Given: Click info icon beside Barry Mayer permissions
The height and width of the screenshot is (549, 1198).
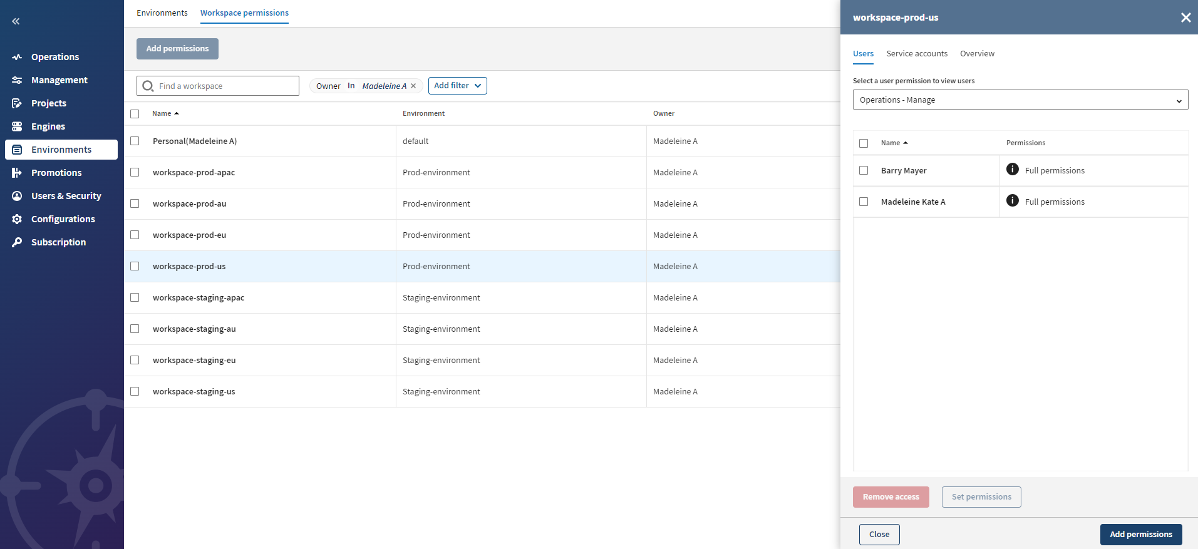Looking at the screenshot, I should click(x=1012, y=169).
